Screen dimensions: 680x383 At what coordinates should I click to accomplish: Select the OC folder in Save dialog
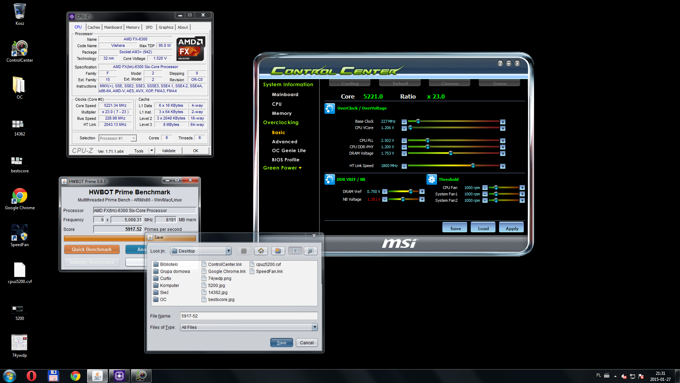pyautogui.click(x=160, y=299)
